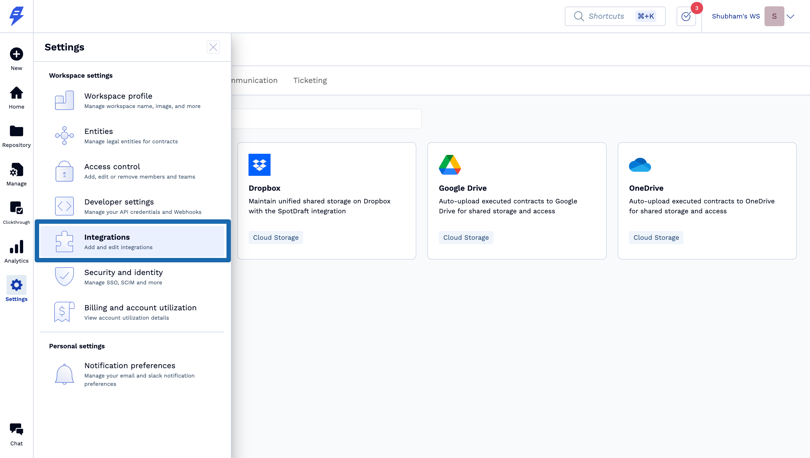Viewport: 810px width, 458px height.
Task: Close the Settings panel
Action: [x=213, y=47]
